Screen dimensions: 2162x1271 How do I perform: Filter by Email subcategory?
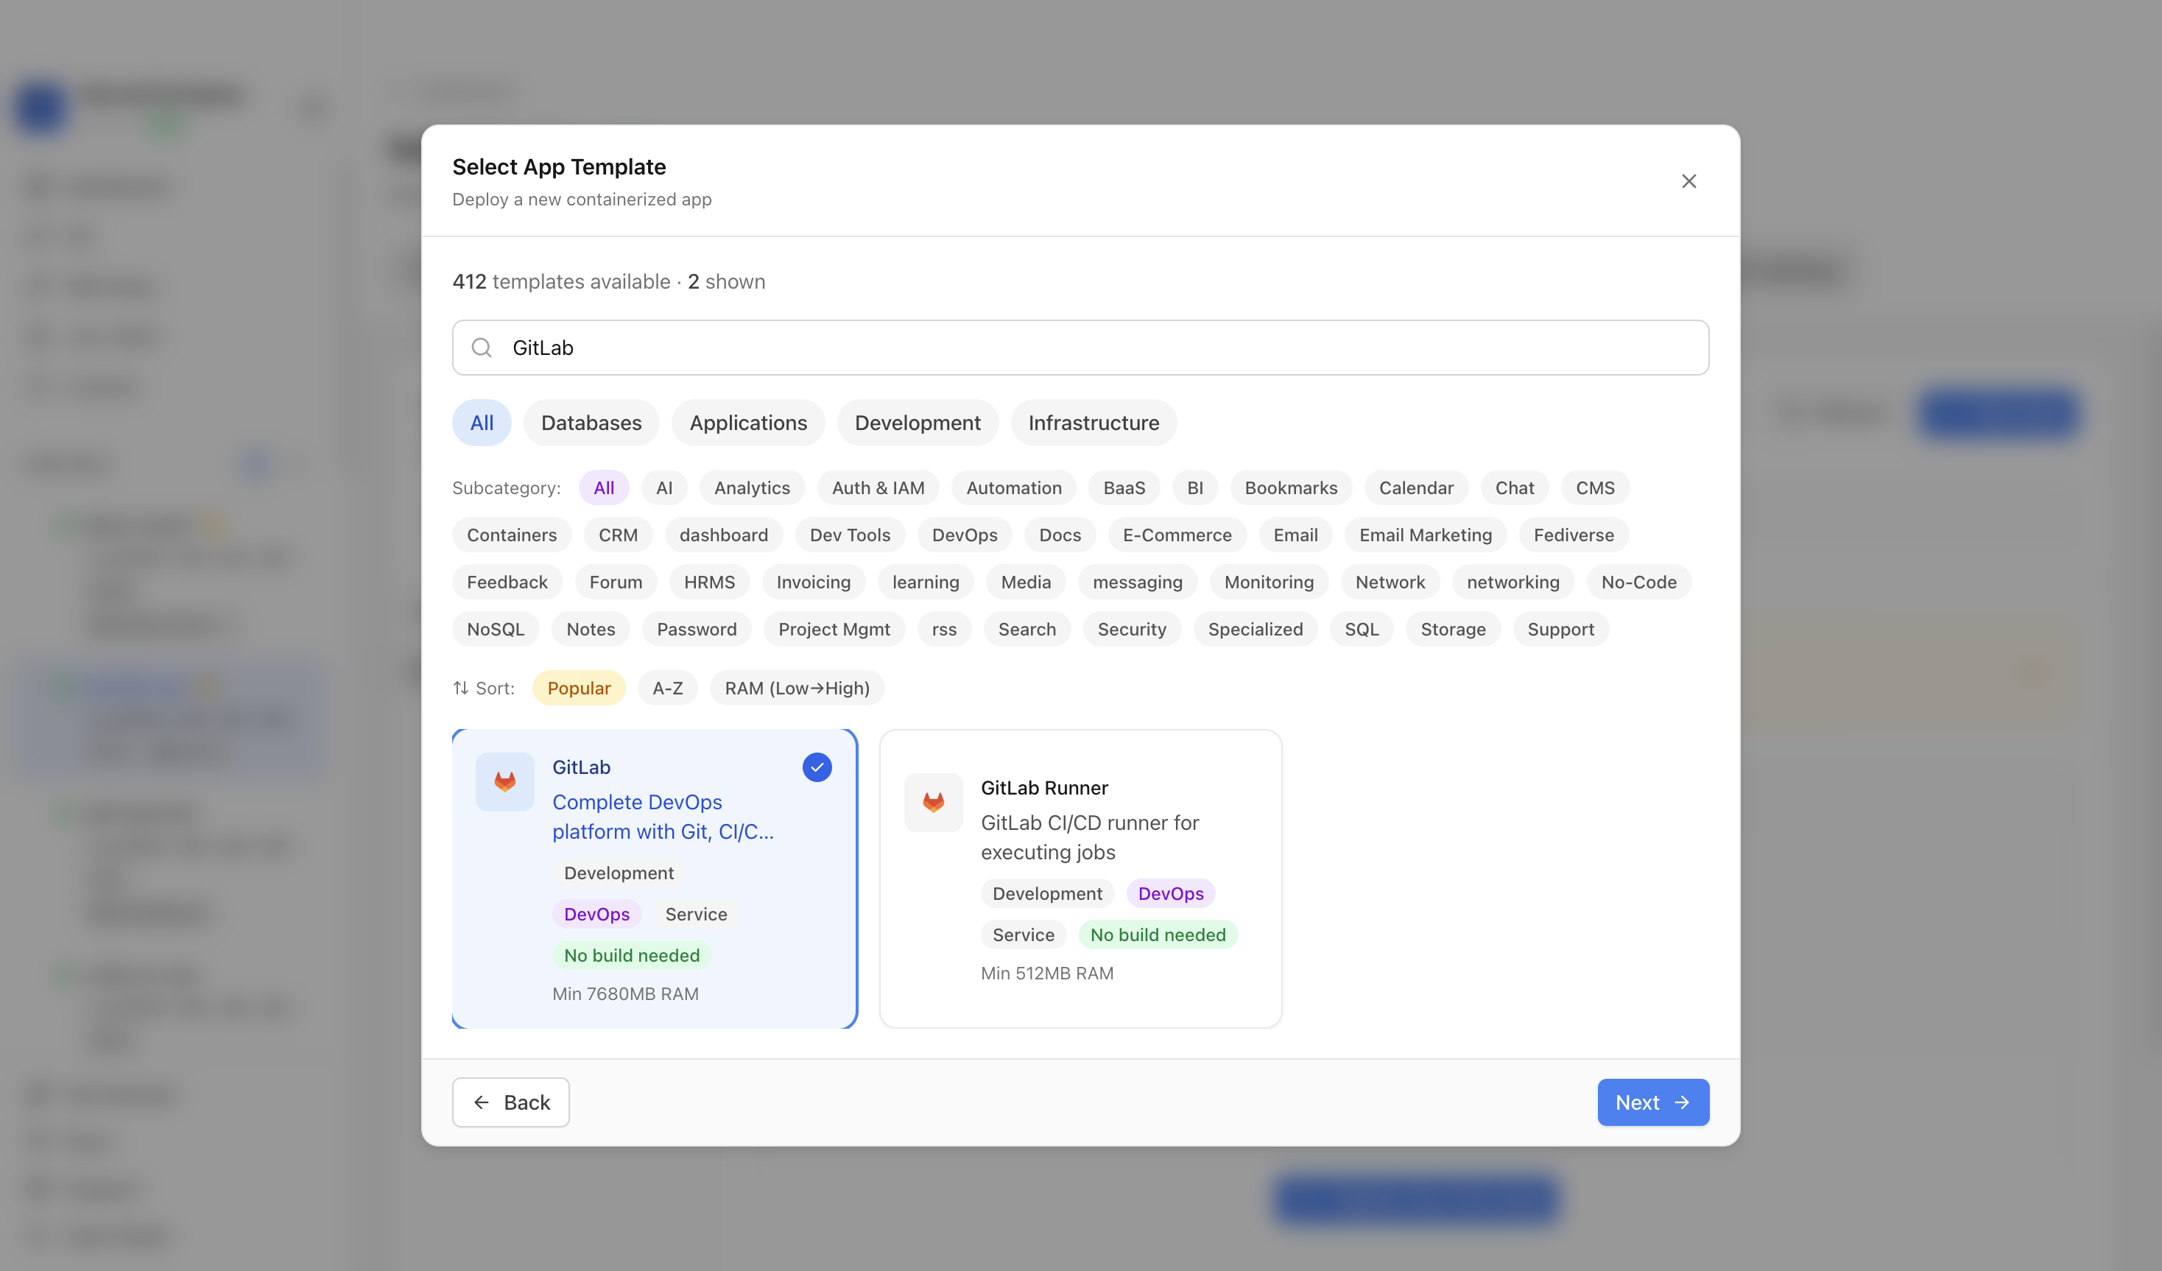1295,535
